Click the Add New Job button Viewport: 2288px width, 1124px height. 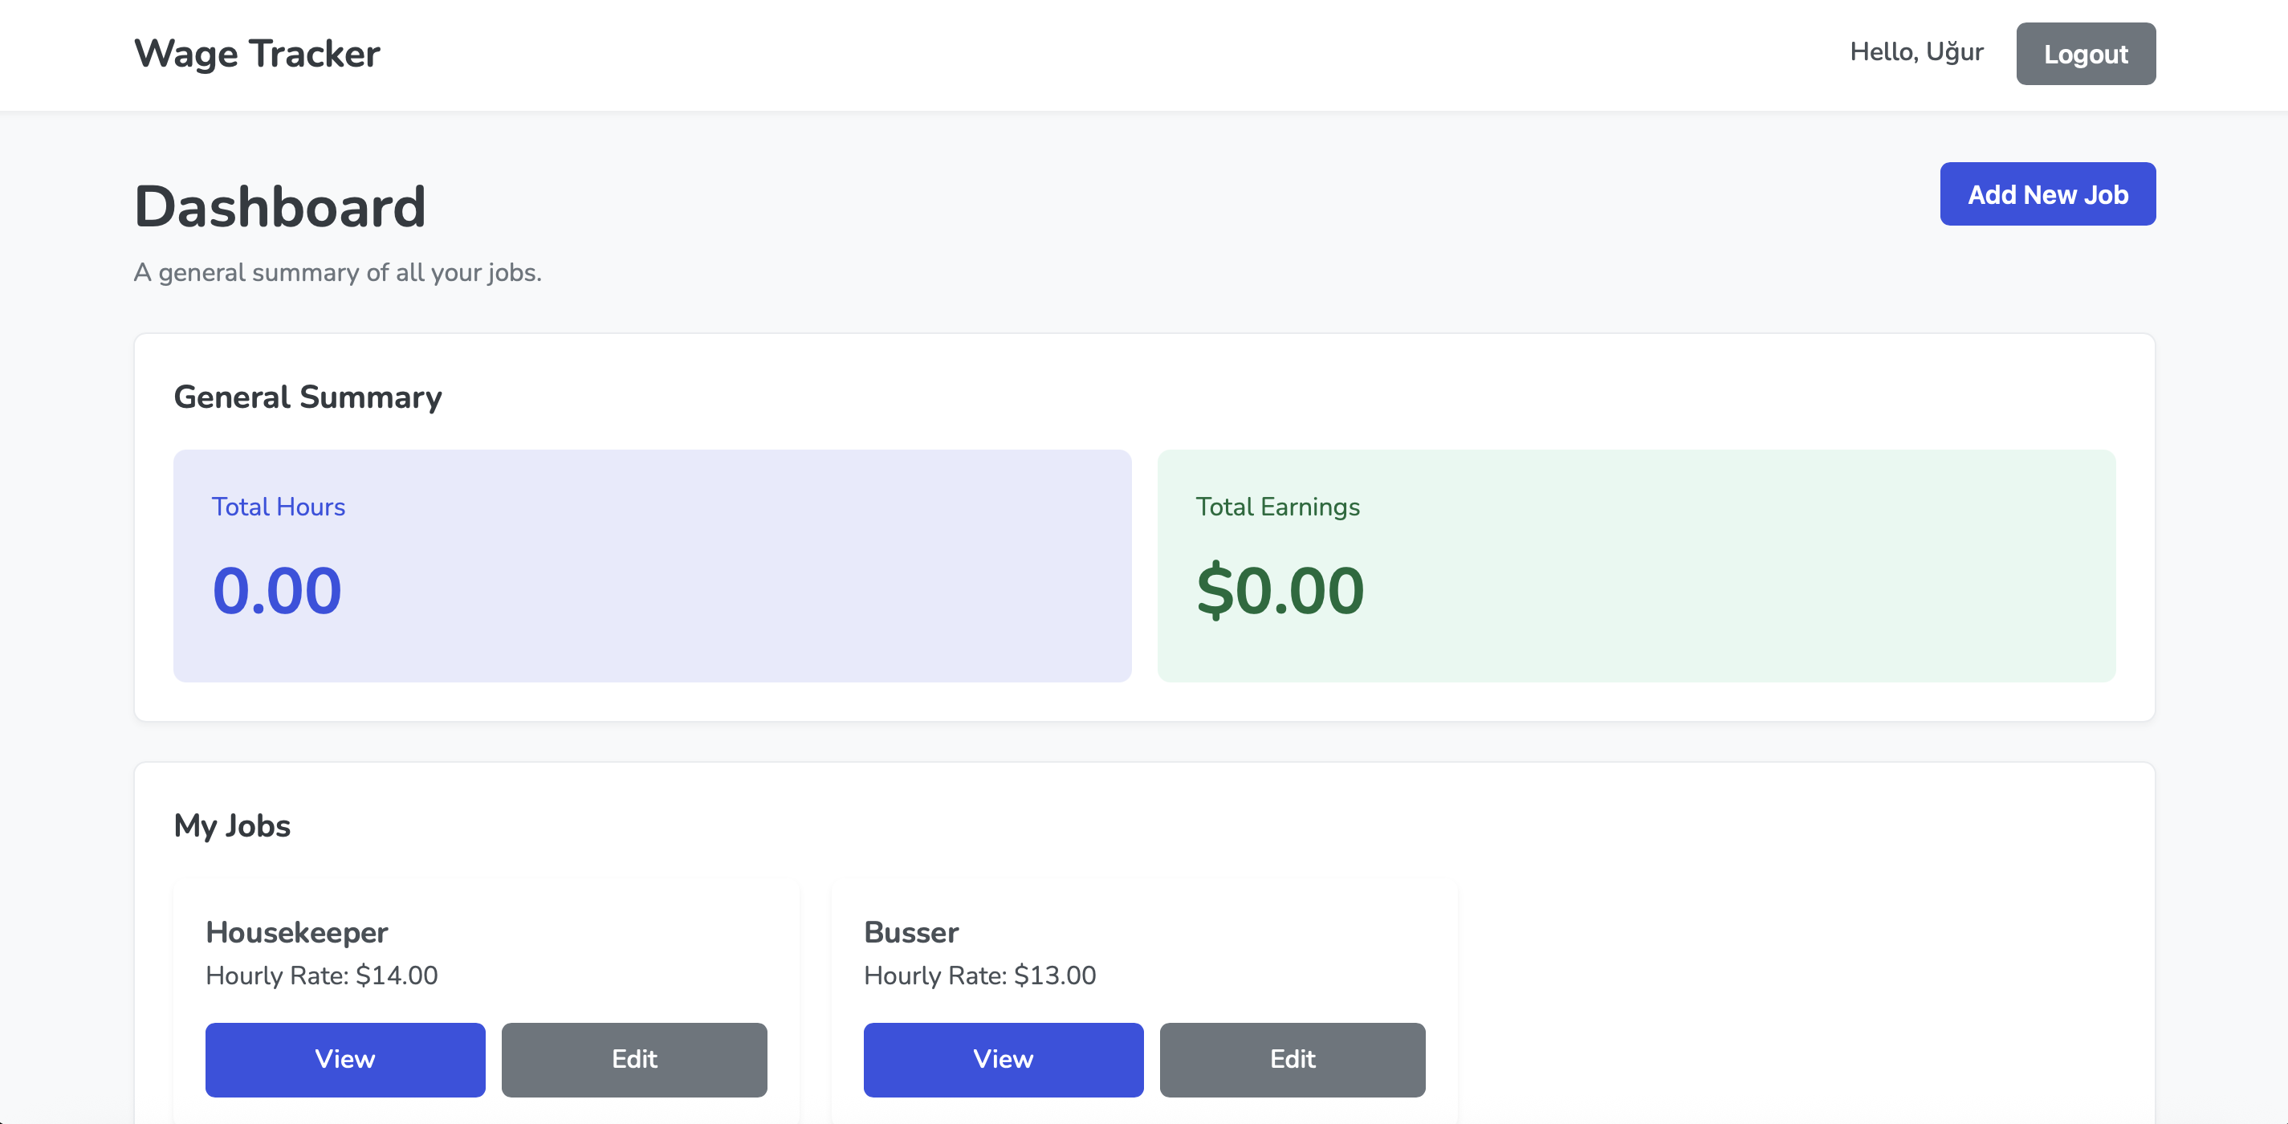[2047, 193]
